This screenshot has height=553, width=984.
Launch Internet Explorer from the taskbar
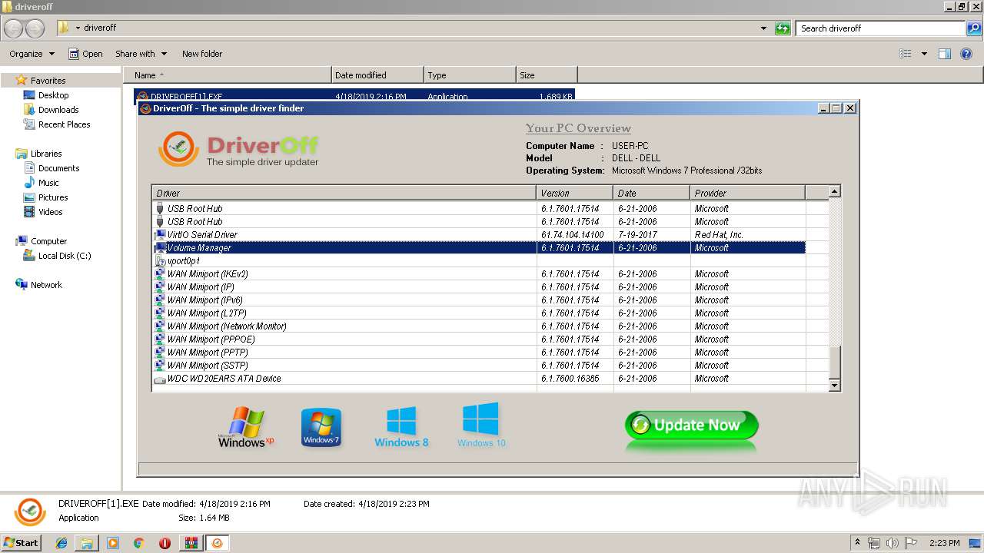[x=61, y=542]
